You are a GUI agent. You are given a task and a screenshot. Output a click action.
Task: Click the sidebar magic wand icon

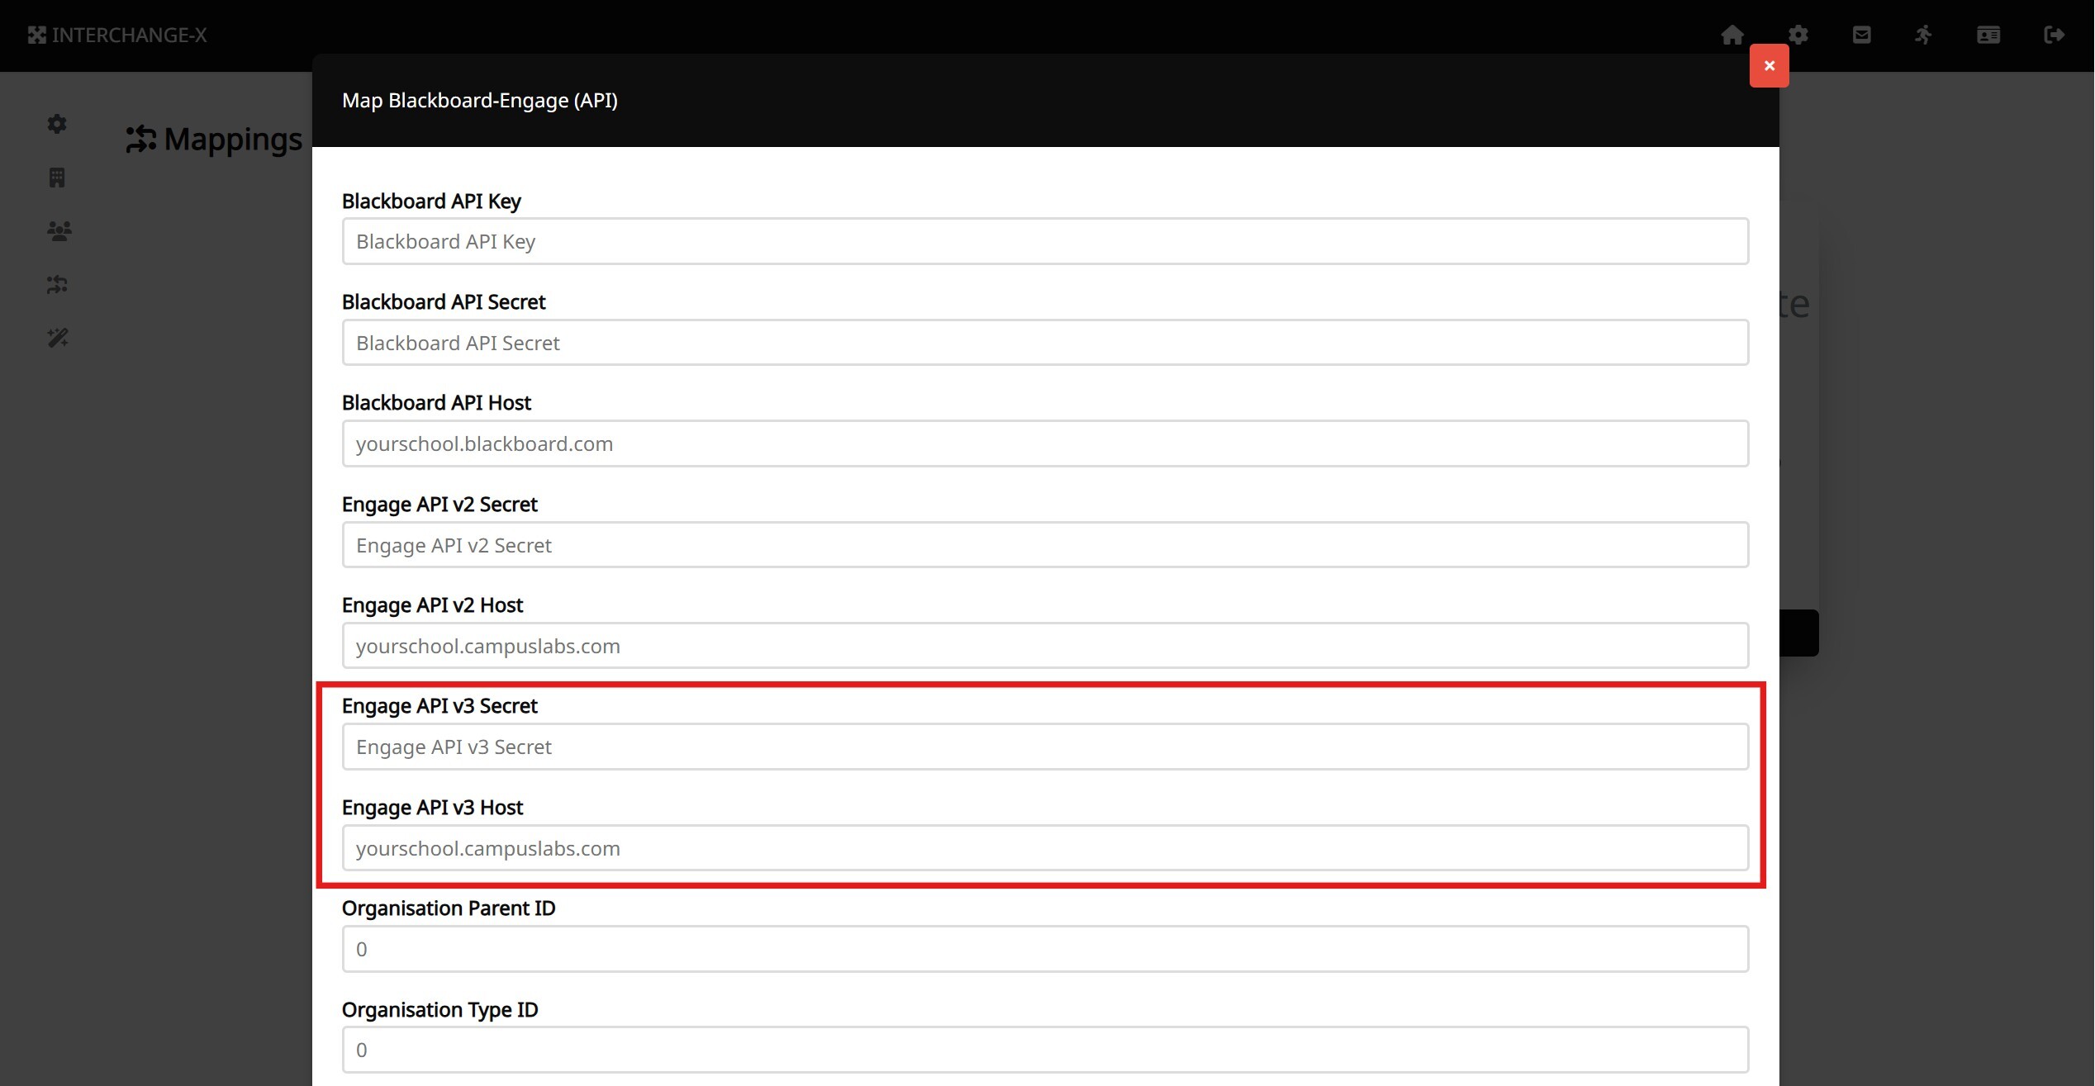point(58,338)
